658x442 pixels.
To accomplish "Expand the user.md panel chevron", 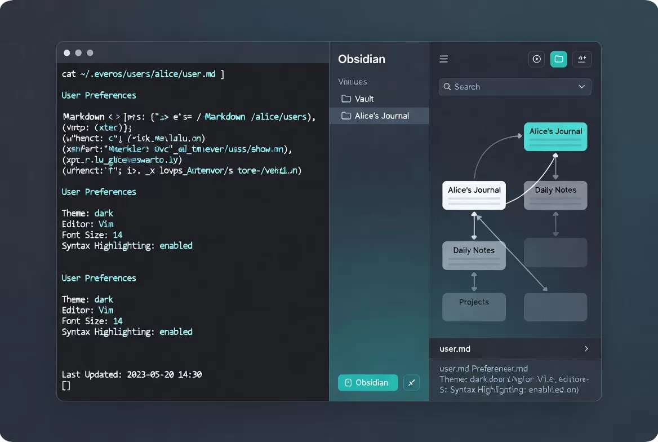I will pos(586,349).
